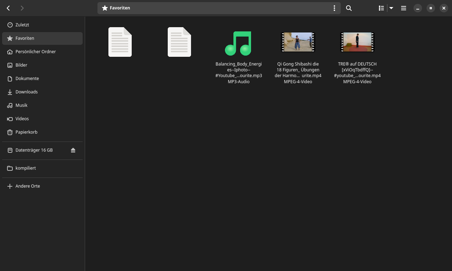The image size is (452, 271).
Task: Open the hamburger main menu
Action: tap(404, 8)
